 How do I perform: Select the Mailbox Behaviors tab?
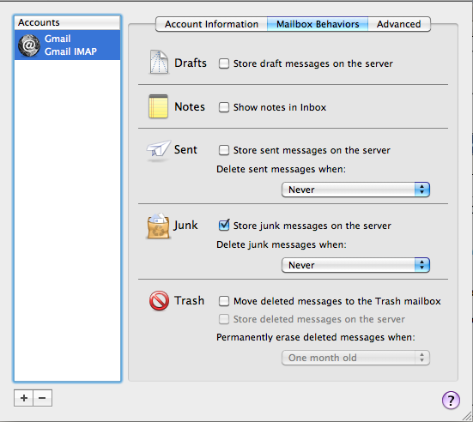point(318,24)
